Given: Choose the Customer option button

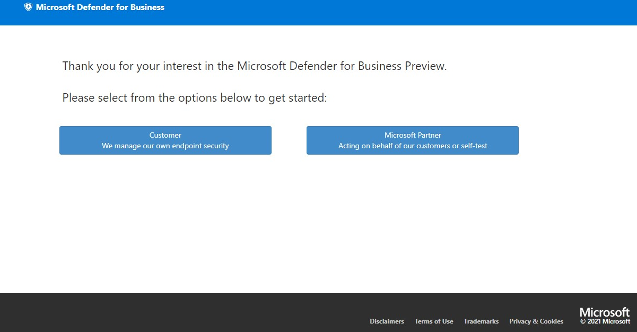Looking at the screenshot, I should (x=165, y=140).
